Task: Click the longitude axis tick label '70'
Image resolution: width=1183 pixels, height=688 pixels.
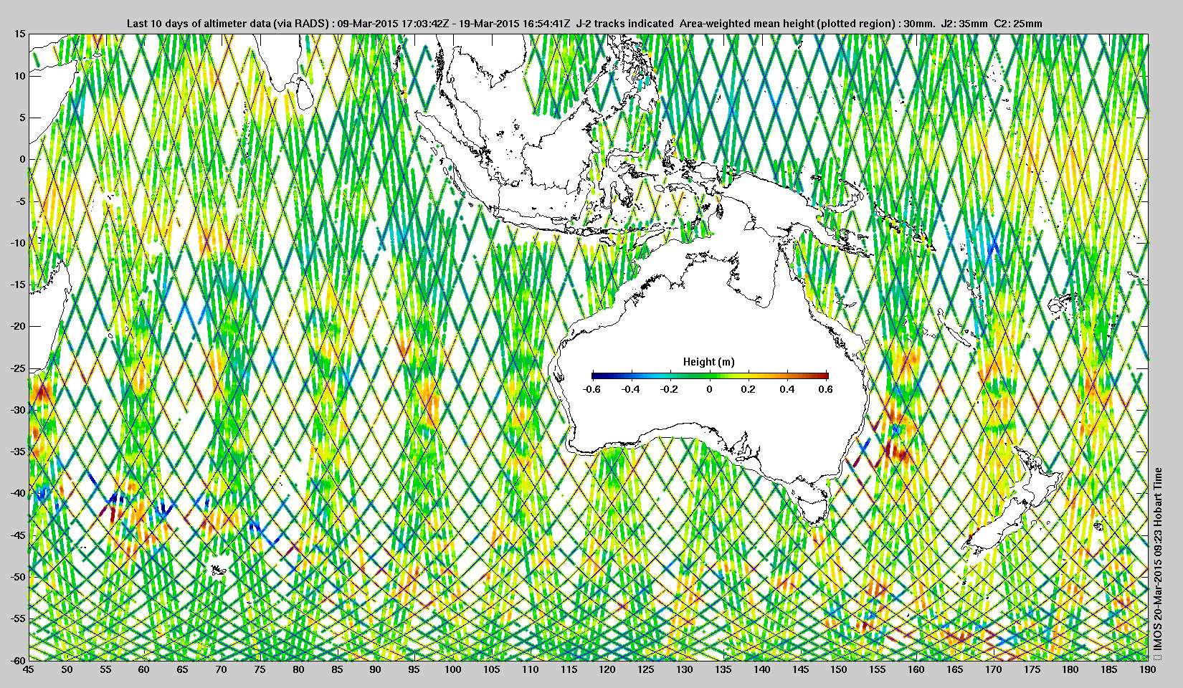Action: (221, 669)
